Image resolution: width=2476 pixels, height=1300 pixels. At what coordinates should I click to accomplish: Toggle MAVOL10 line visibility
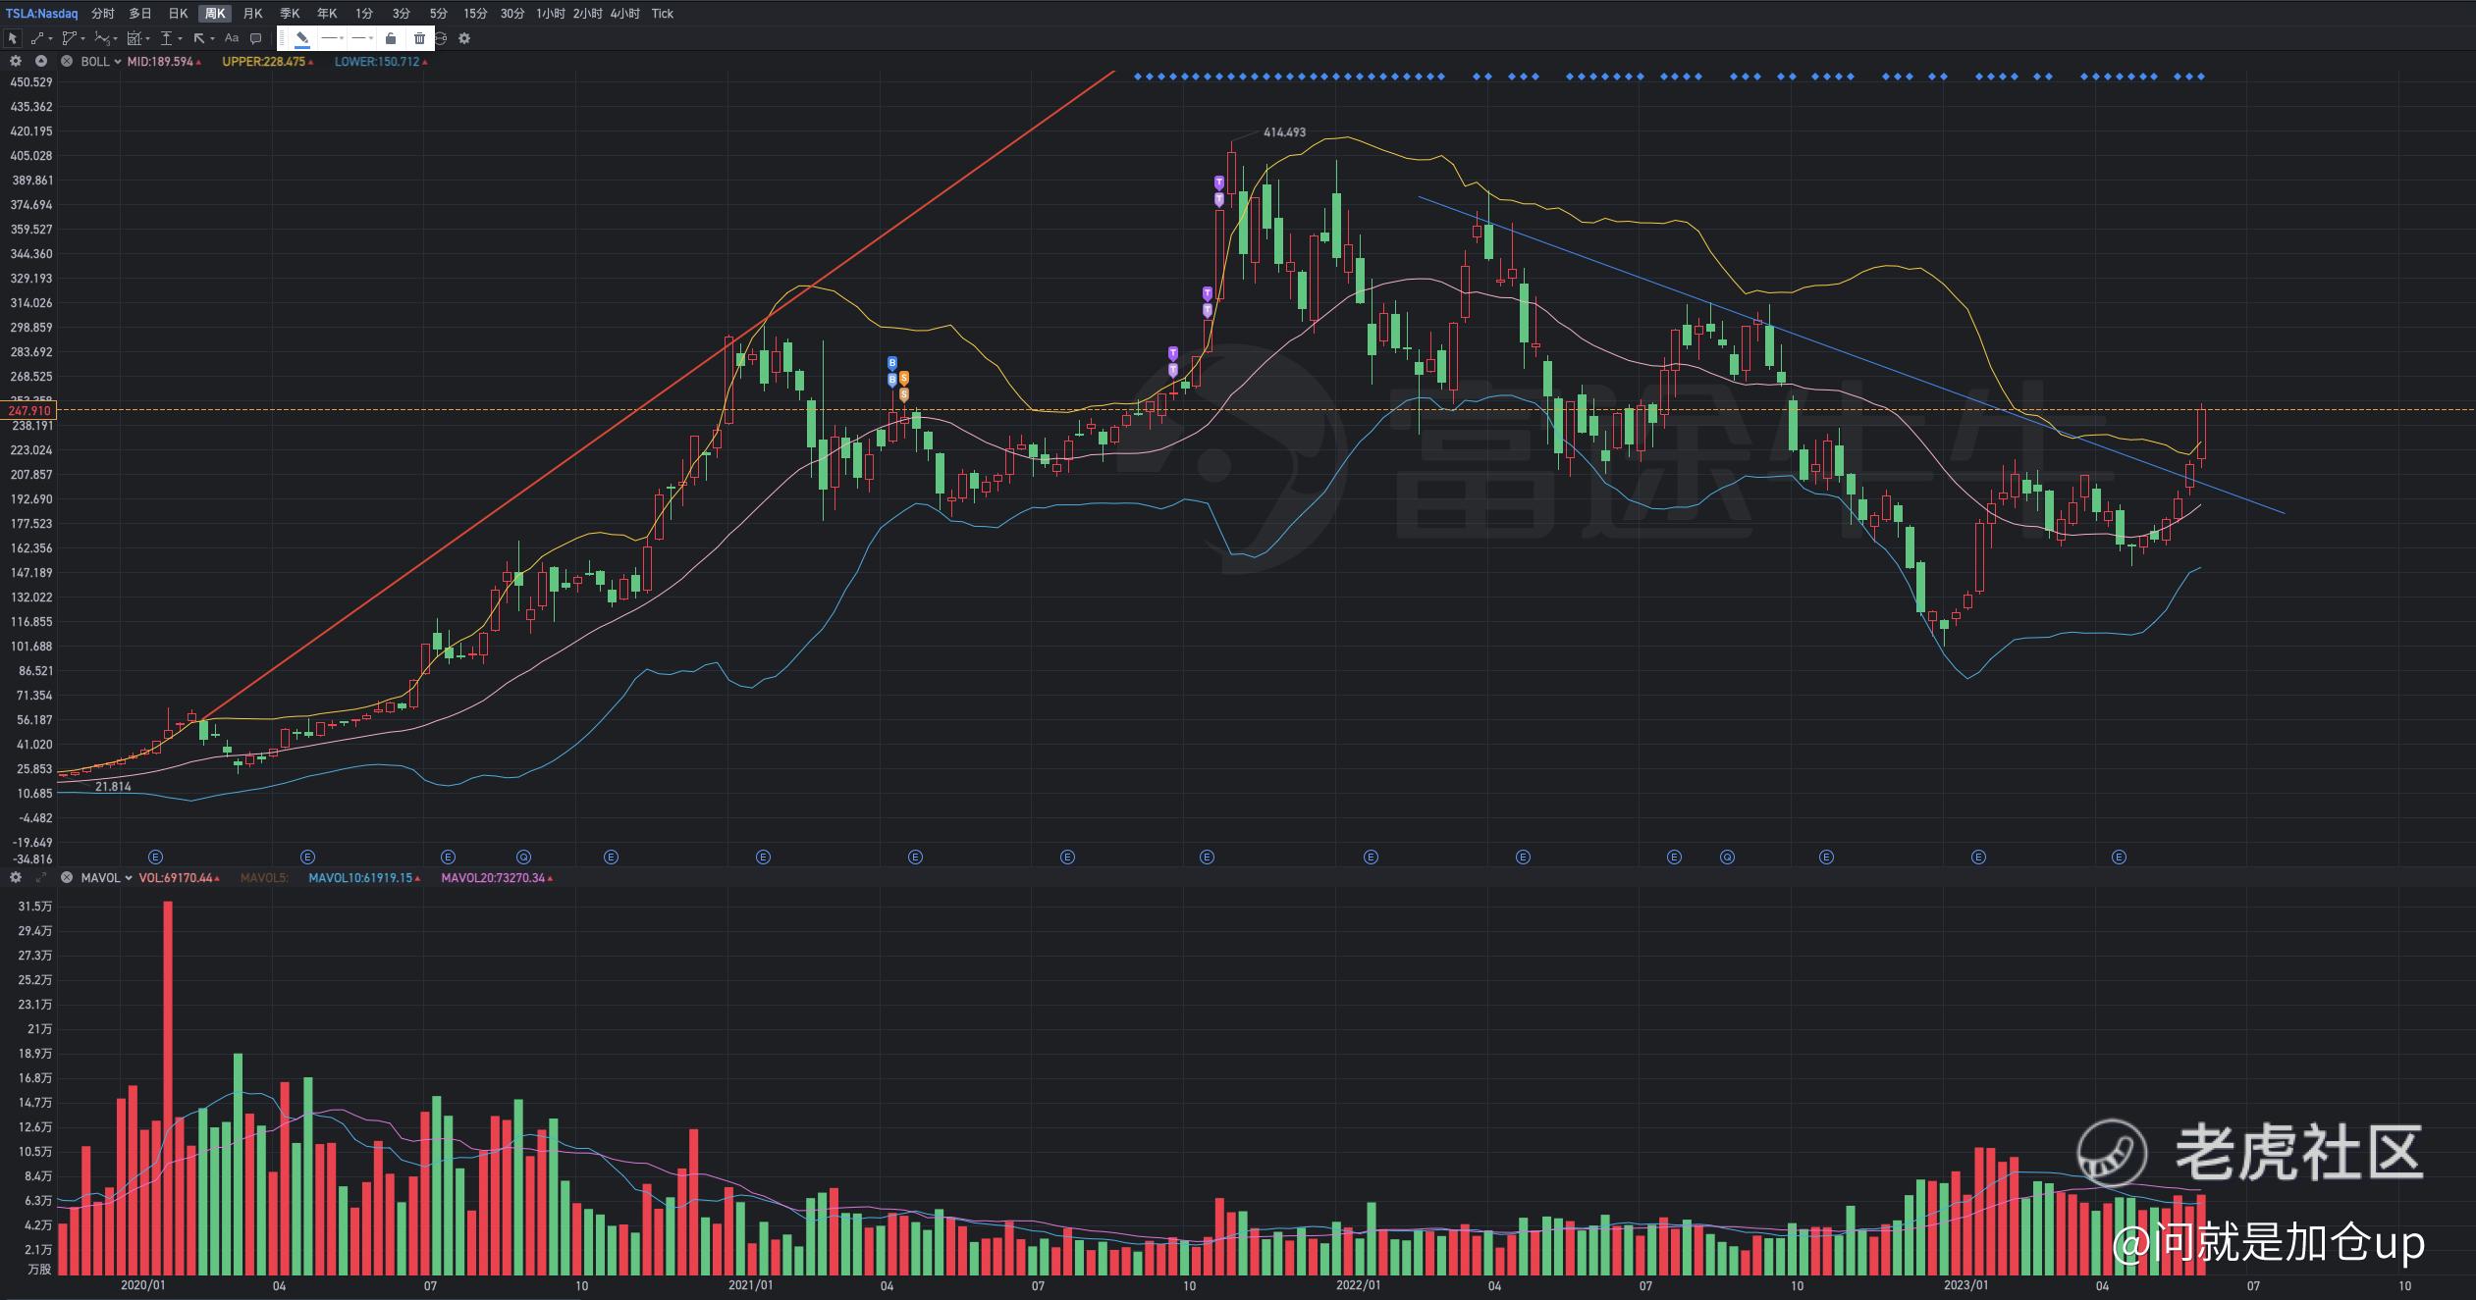tap(364, 877)
